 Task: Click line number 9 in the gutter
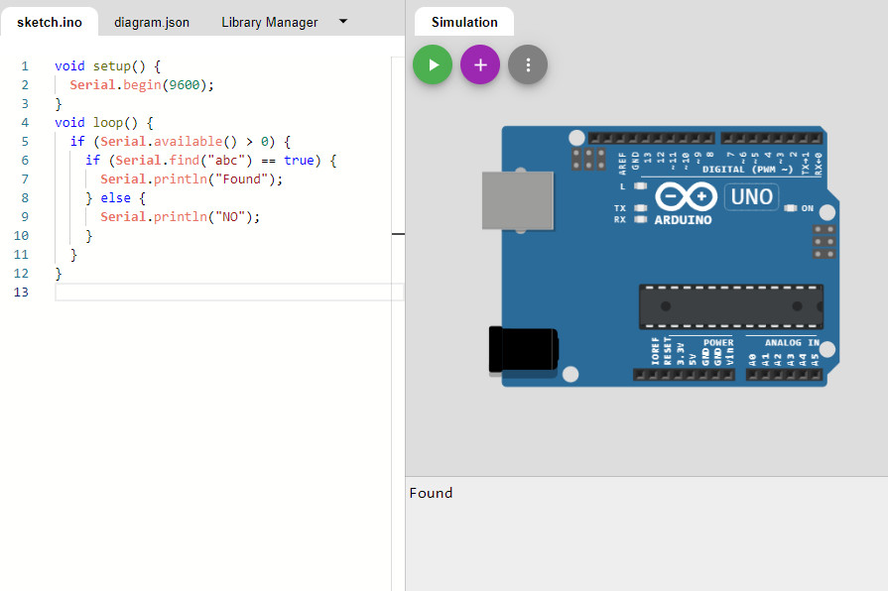[x=25, y=217]
